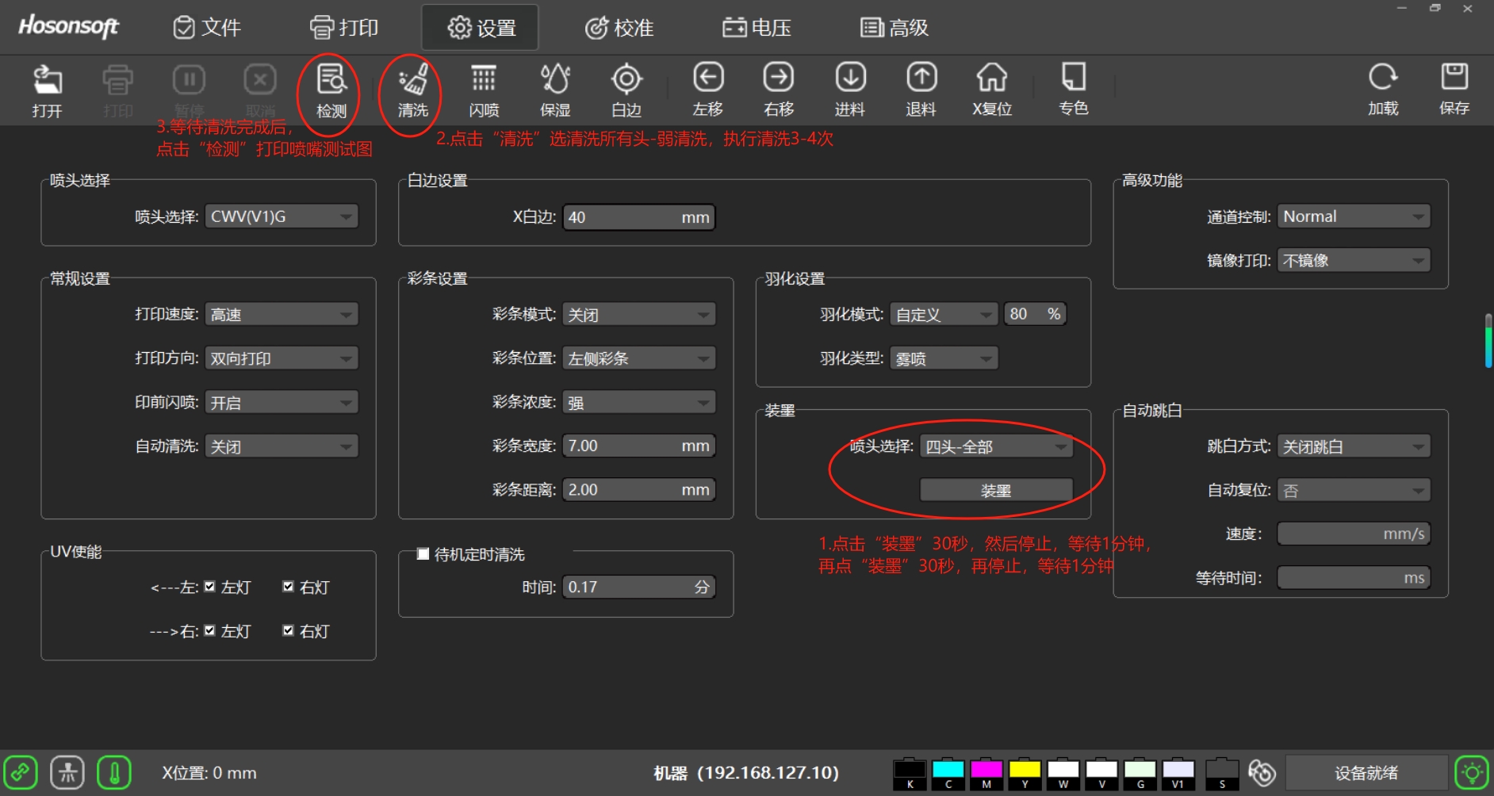Screen dimensions: 1494x796
Task: Expand the 通道控制 Normal dropdown
Action: coord(1354,217)
